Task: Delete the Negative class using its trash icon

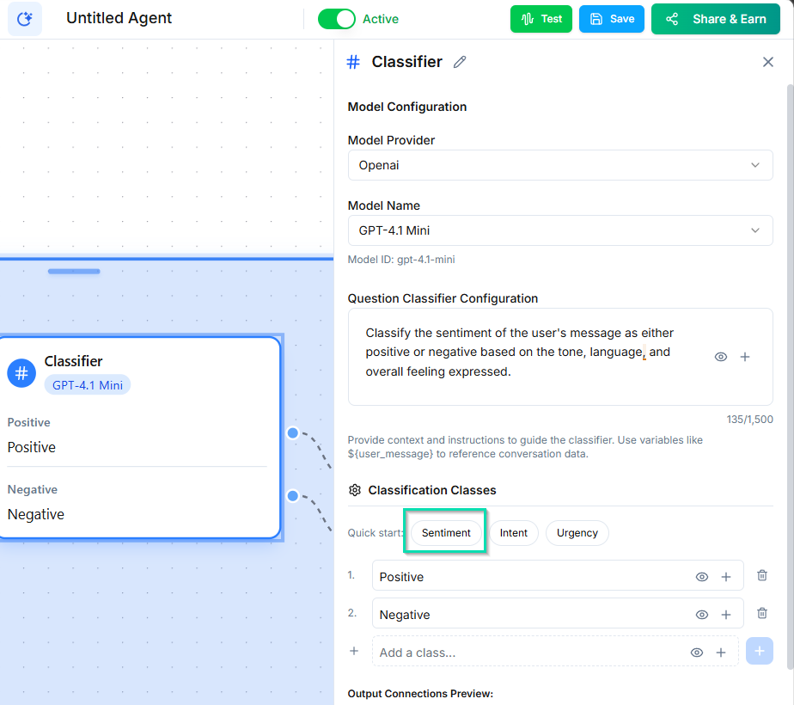Action: pyautogui.click(x=761, y=613)
